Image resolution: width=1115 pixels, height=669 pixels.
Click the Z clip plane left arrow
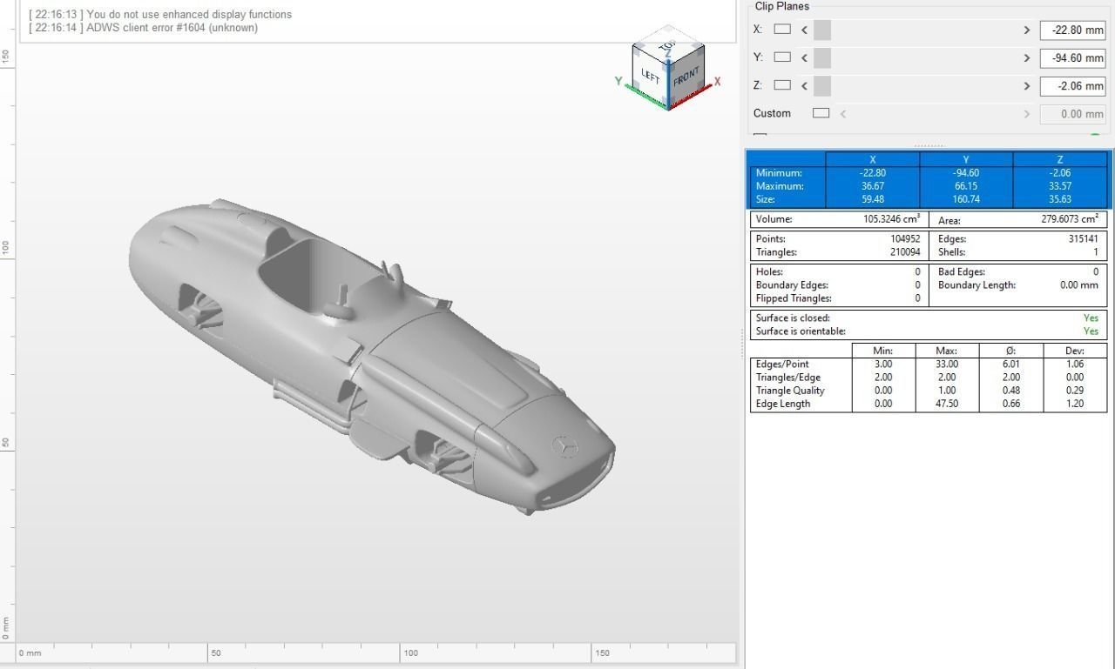(x=804, y=85)
